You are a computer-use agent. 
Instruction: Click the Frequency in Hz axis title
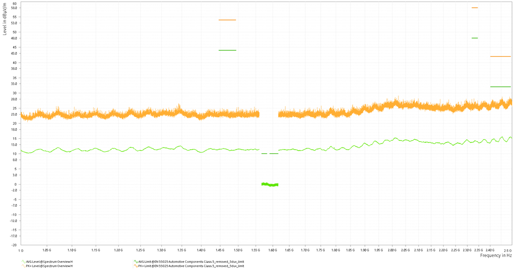[495, 256]
